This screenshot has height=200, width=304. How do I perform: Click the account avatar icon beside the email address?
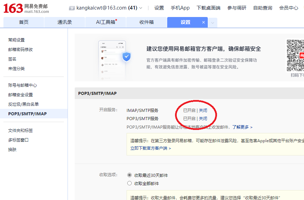click(x=72, y=8)
